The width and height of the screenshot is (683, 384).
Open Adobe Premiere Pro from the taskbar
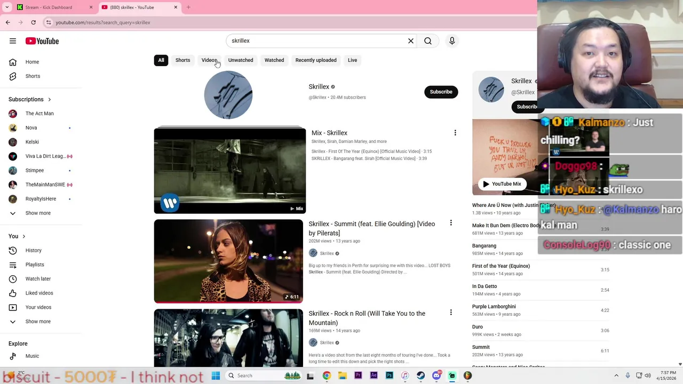tap(358, 375)
